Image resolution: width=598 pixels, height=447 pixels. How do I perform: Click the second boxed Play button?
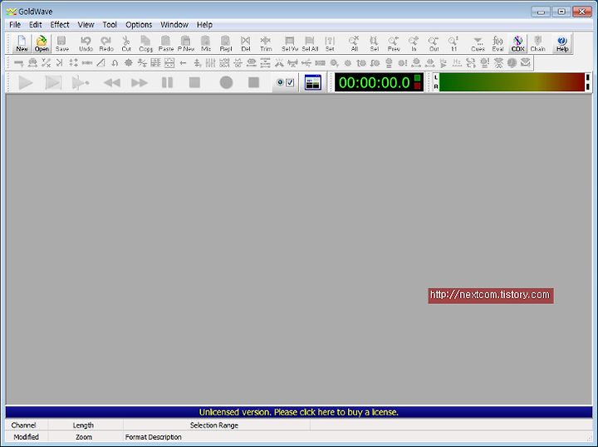pos(53,82)
